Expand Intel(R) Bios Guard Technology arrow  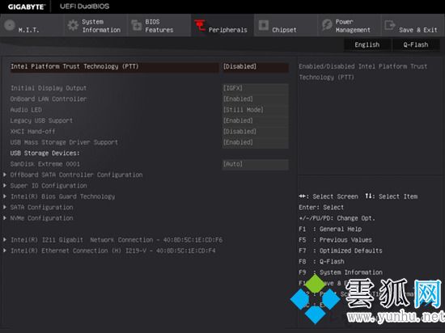5,196
